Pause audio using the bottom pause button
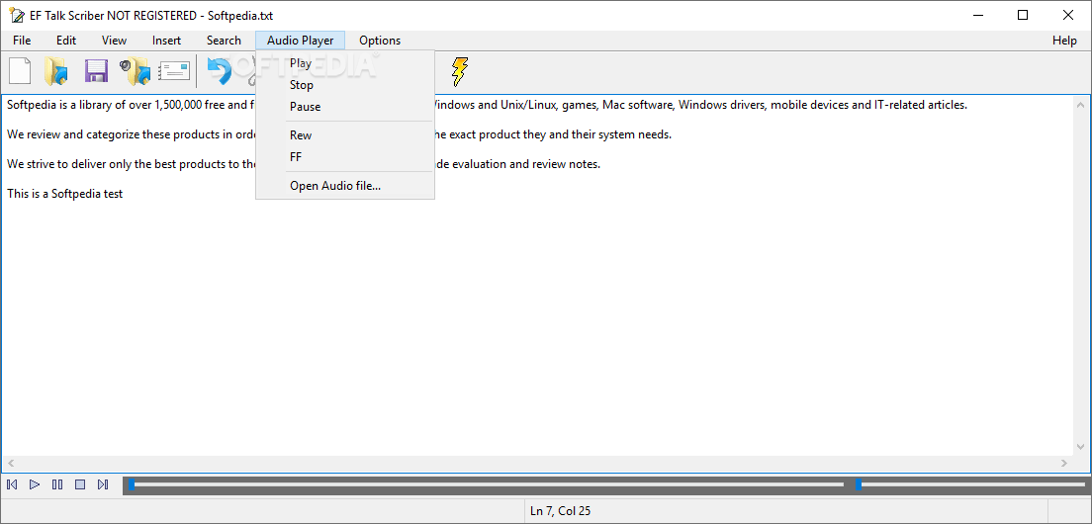Image resolution: width=1092 pixels, height=524 pixels. 57,484
